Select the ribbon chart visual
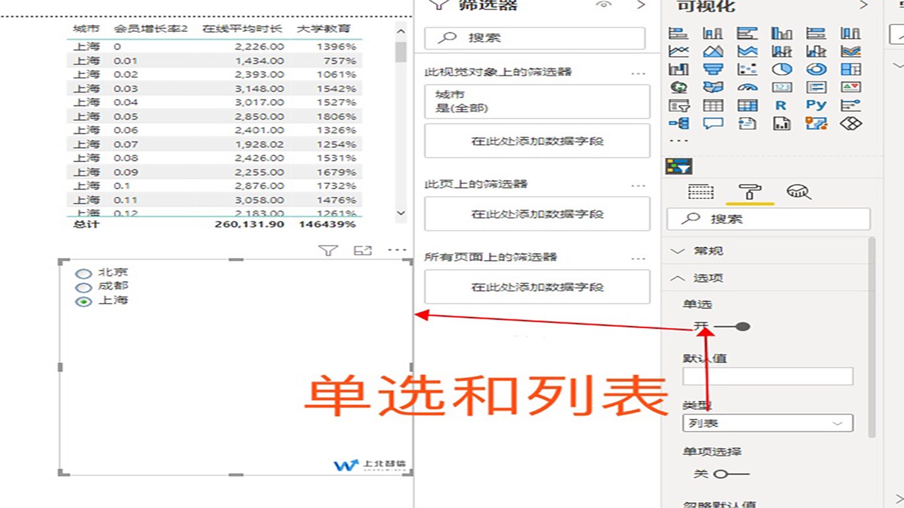 (850, 51)
